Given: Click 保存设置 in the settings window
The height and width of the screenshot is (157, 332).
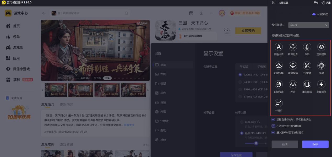Looking at the screenshot, I should pyautogui.click(x=236, y=155).
